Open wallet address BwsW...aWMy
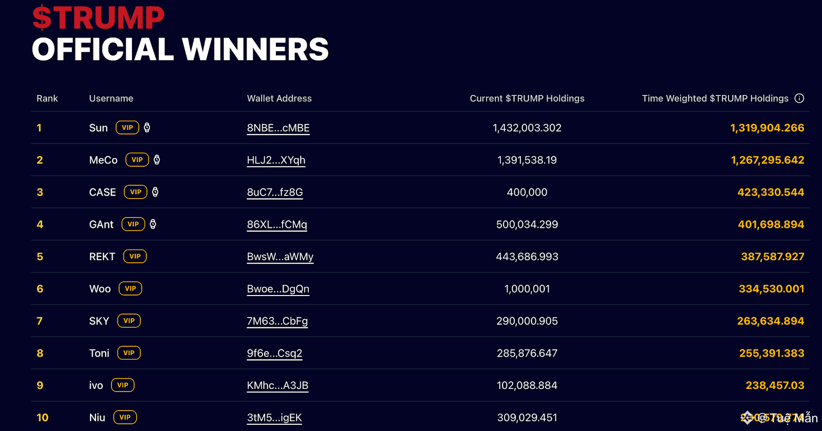This screenshot has width=822, height=431. [x=280, y=257]
